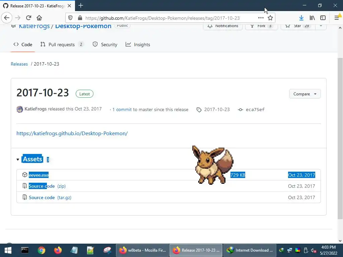
Task: Collapse the Assets section triangle
Action: click(x=18, y=160)
